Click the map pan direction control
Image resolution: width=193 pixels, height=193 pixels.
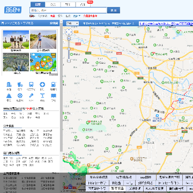(69, 32)
